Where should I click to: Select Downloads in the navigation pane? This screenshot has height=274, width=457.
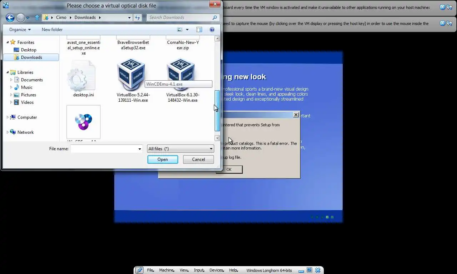click(x=31, y=57)
